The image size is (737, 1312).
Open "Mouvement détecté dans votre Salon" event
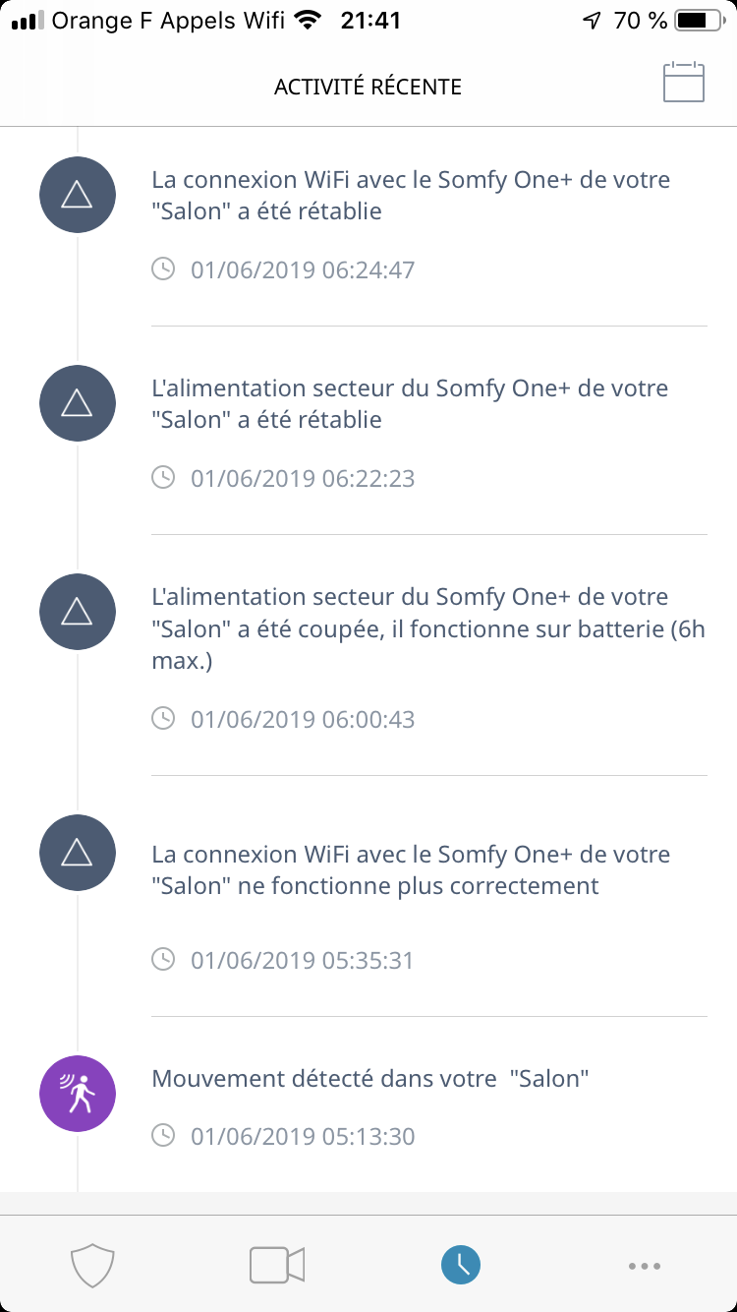(x=370, y=1078)
